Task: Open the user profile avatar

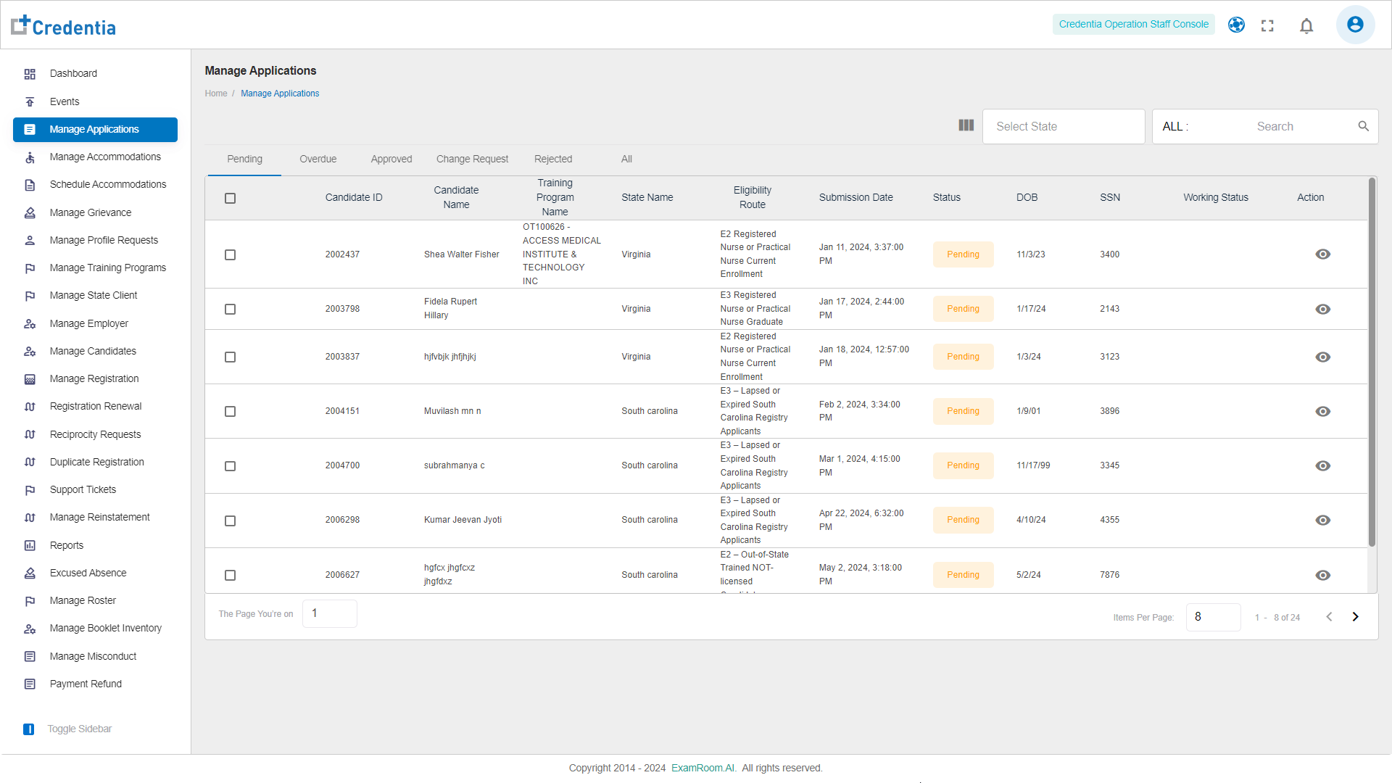Action: pyautogui.click(x=1355, y=25)
